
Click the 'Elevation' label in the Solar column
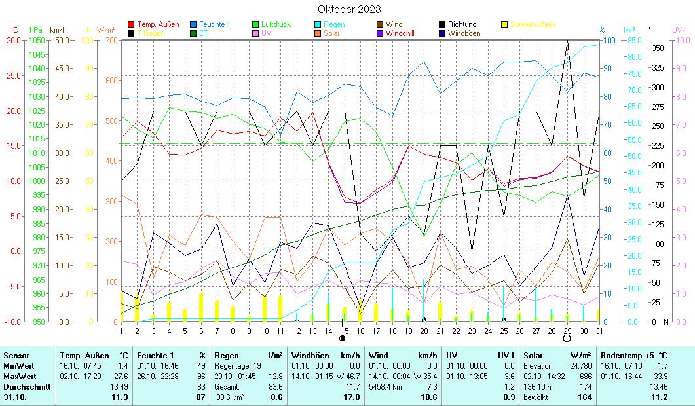click(538, 366)
